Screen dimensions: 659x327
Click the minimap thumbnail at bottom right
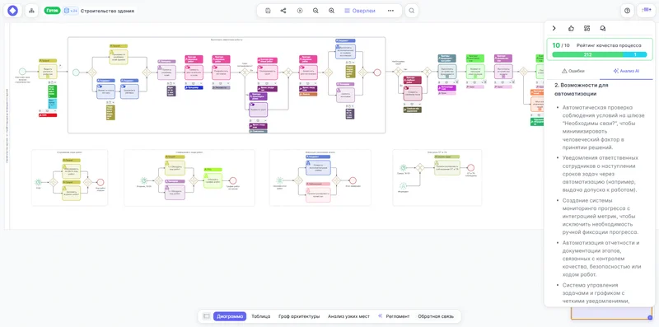(611, 313)
